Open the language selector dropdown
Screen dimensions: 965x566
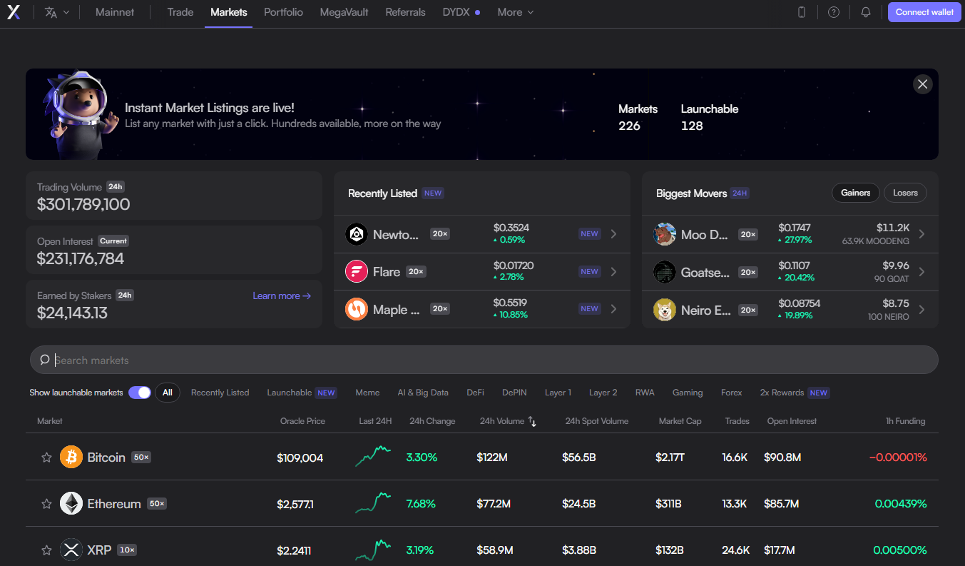click(x=57, y=12)
